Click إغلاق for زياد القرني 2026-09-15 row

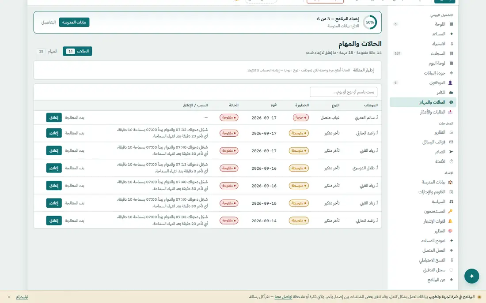tap(54, 203)
